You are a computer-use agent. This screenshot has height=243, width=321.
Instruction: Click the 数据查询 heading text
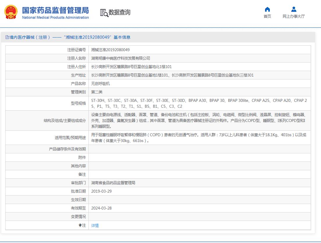119,12
